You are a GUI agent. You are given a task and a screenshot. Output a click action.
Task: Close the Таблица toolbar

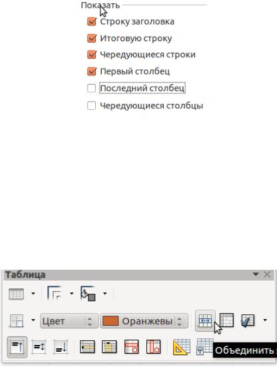(x=267, y=274)
